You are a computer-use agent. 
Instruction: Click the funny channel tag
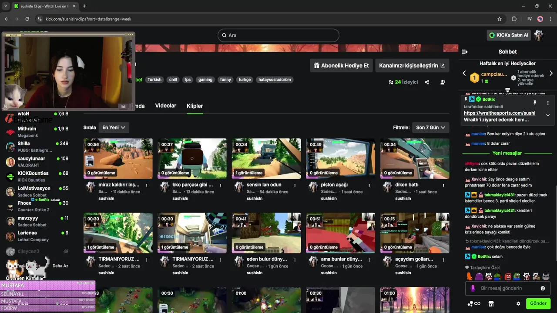tap(225, 80)
